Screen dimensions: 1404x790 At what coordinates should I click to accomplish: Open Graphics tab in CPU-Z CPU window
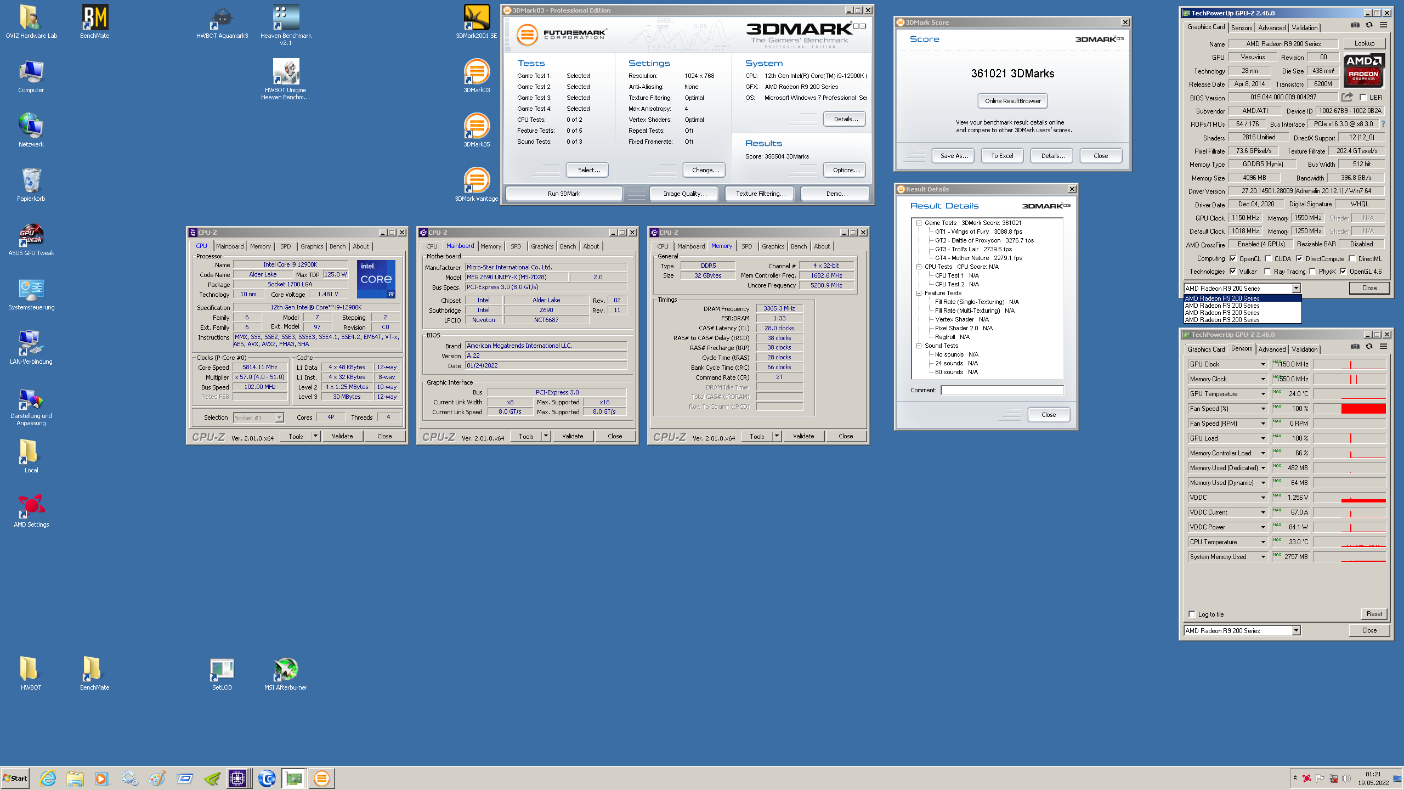point(312,246)
